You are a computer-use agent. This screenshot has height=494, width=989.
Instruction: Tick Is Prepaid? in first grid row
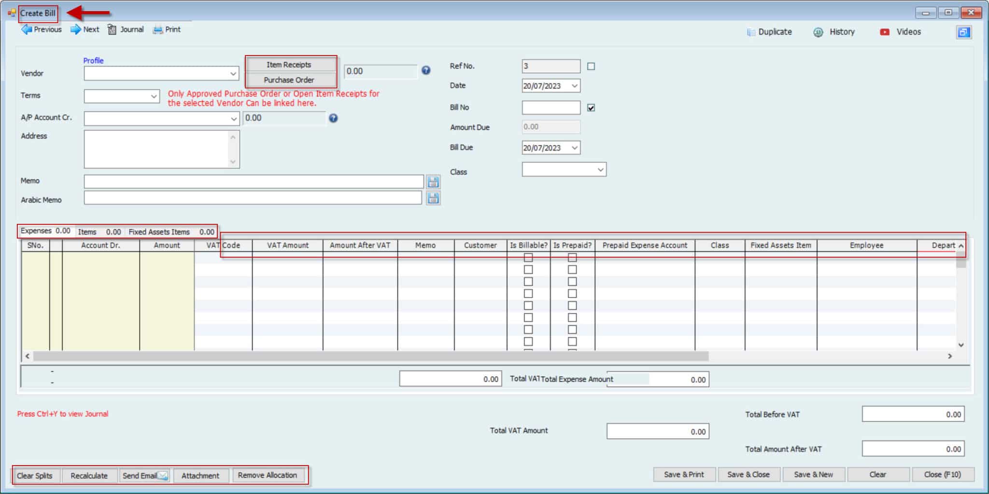pyautogui.click(x=572, y=258)
